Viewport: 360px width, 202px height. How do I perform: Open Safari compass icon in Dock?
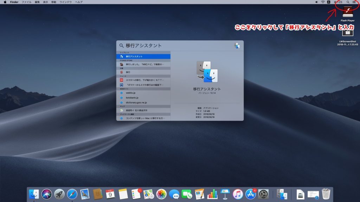[x=72, y=194]
